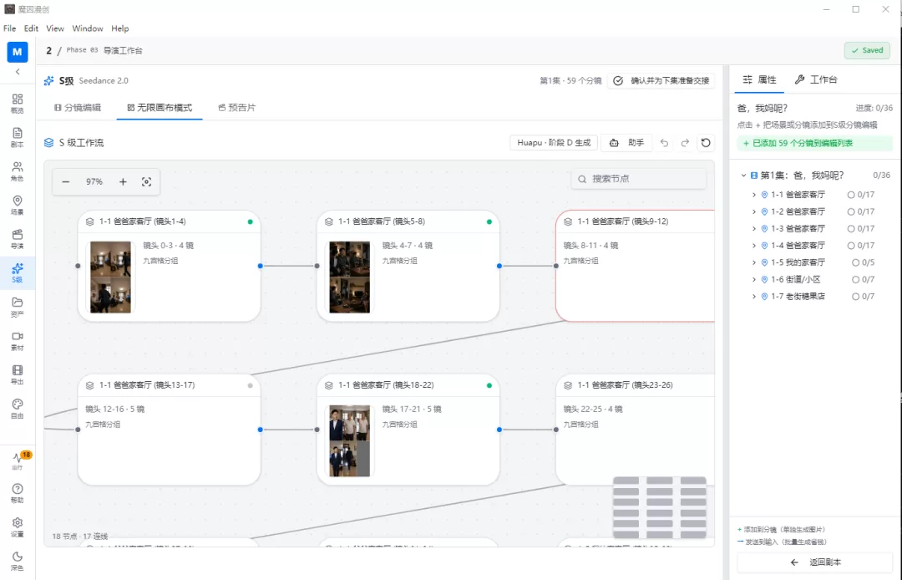The image size is (902, 580).
Task: Click the fit-to-view icon beside zoom controls
Action: tap(147, 182)
